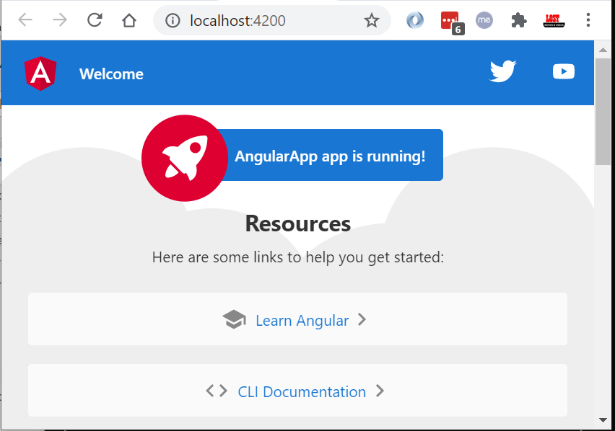Click chevron next to CLI Documentation

coord(380,391)
